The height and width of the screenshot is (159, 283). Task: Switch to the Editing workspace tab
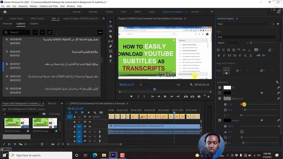point(109,12)
